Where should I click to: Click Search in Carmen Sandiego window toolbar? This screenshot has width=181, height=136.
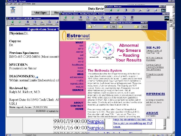click(x=42, y=23)
